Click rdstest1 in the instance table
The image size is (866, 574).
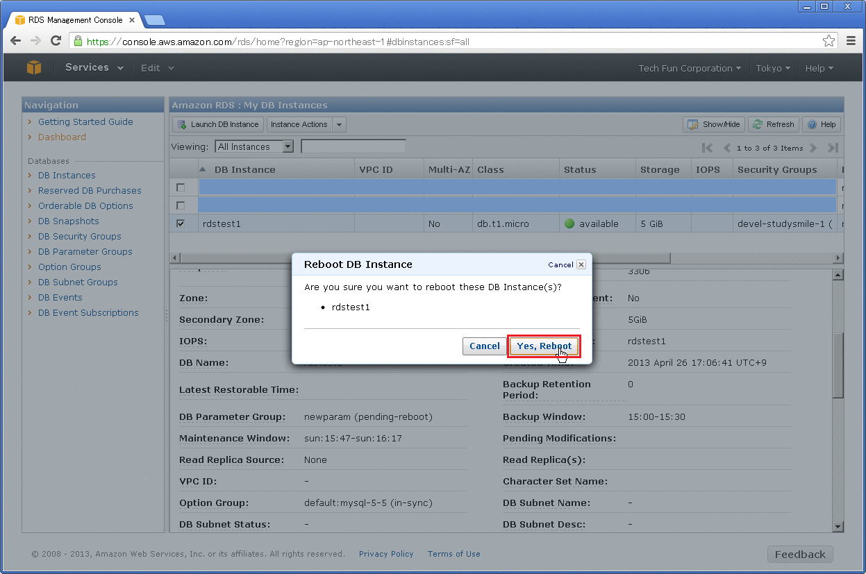point(221,224)
